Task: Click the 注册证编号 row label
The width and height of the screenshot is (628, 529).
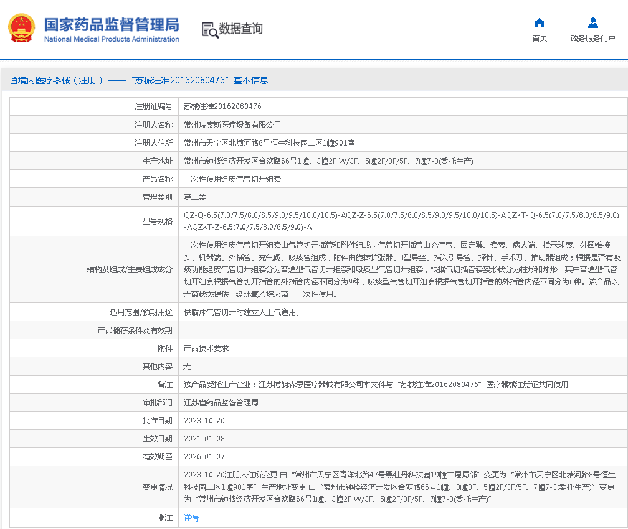Action: click(x=153, y=106)
